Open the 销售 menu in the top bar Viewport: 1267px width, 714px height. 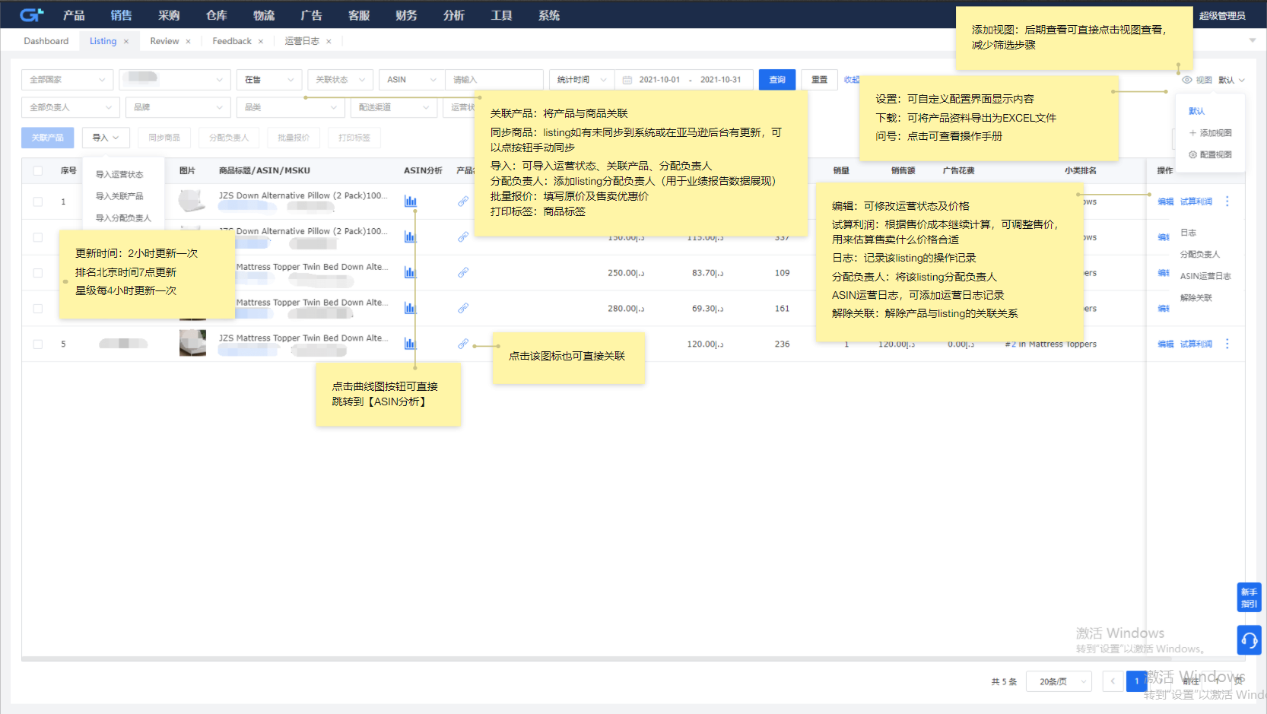point(121,14)
